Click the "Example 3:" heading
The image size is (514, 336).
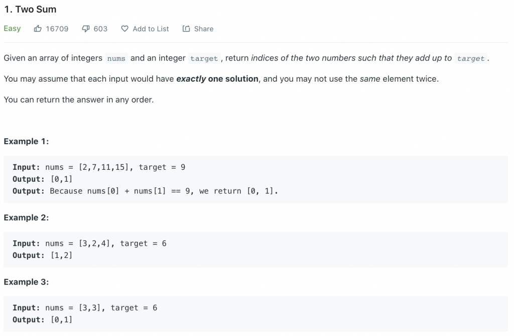click(26, 282)
